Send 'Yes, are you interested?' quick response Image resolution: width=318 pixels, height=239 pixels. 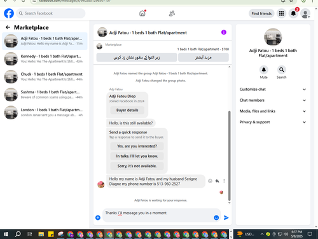tap(137, 146)
